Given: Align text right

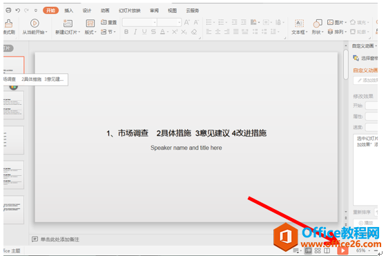Looking at the screenshot, I should (x=226, y=32).
